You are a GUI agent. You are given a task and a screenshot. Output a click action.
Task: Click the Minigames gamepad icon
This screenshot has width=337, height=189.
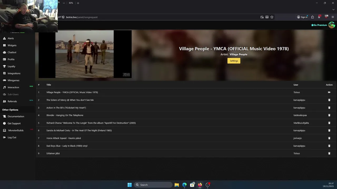pyautogui.click(x=4, y=80)
